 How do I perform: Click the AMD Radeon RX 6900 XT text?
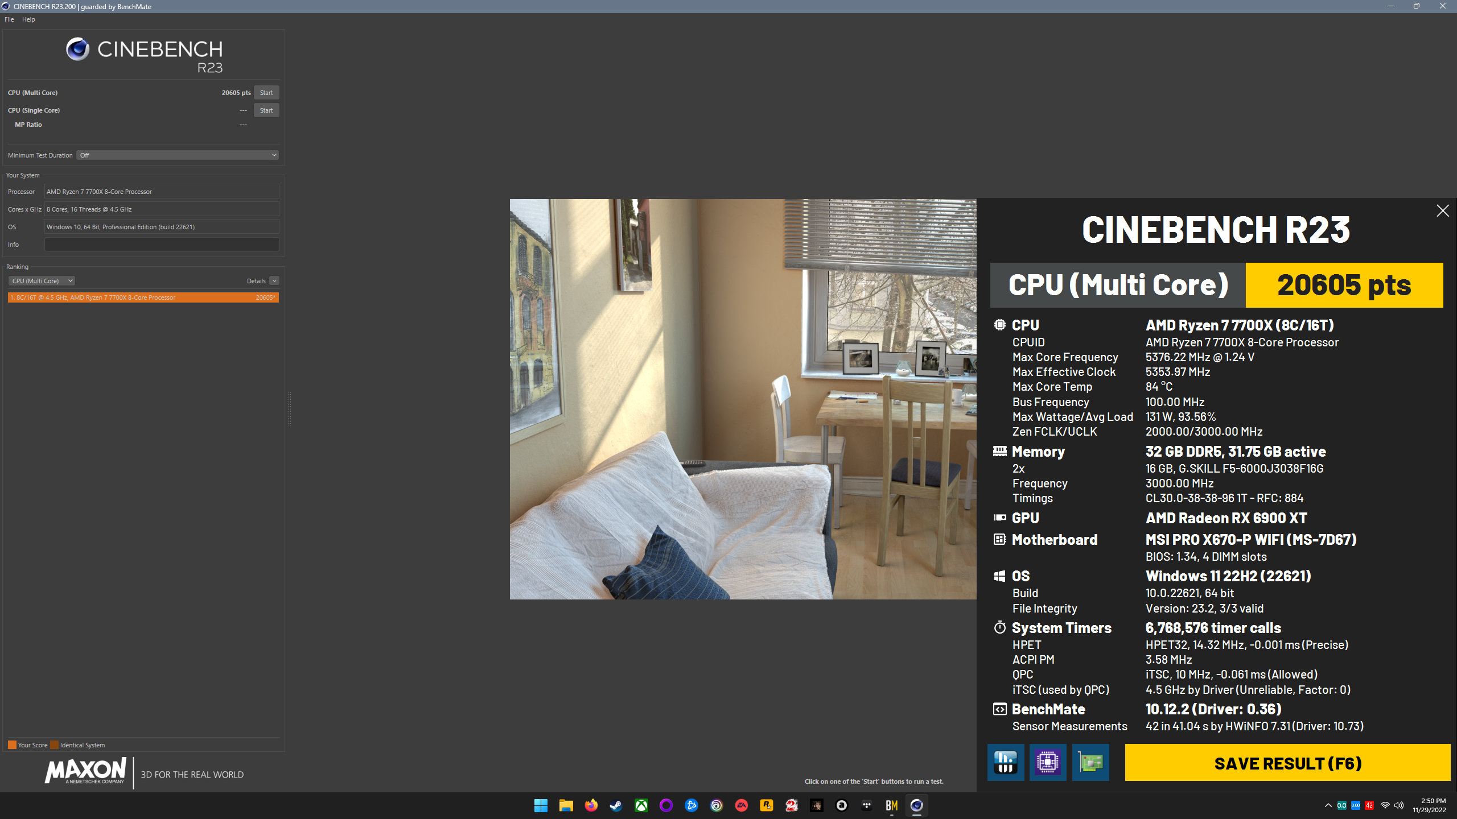tap(1226, 518)
